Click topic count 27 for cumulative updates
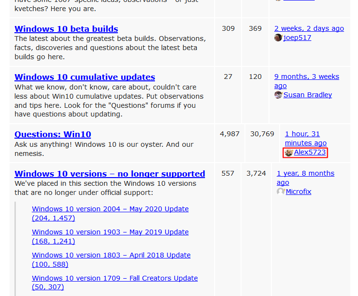358x296 pixels. (228, 77)
